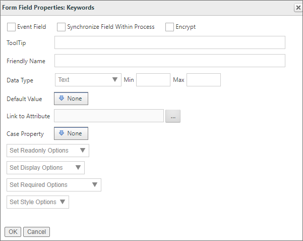Click the Link to Attribute text field
Screen dimensions: 303x241
(x=109, y=116)
